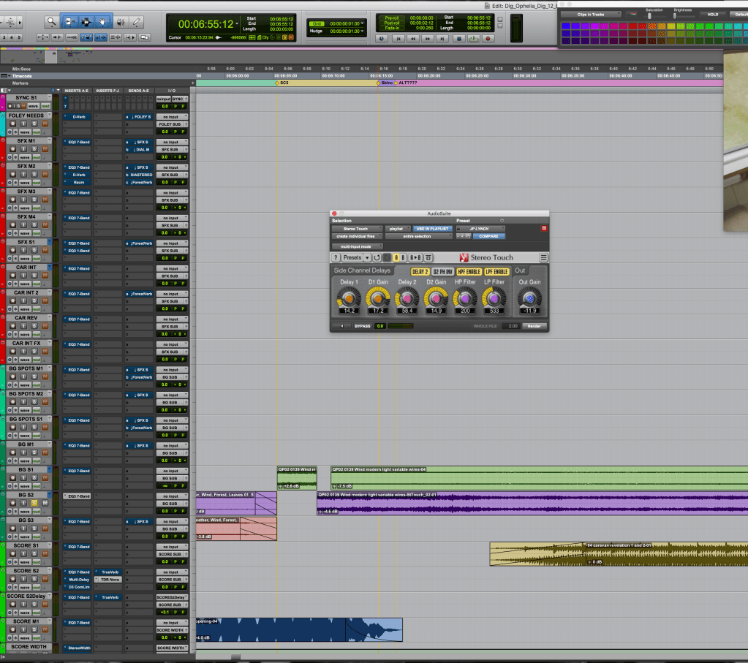Click the COMPARE button
The height and width of the screenshot is (663, 748).
[x=488, y=236]
